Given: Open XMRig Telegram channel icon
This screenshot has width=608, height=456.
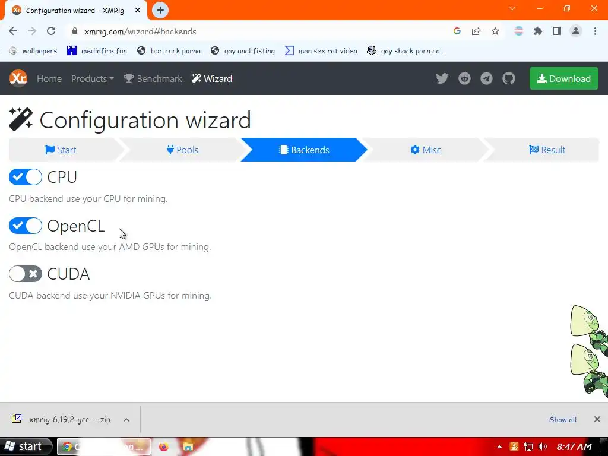Looking at the screenshot, I should coord(486,79).
